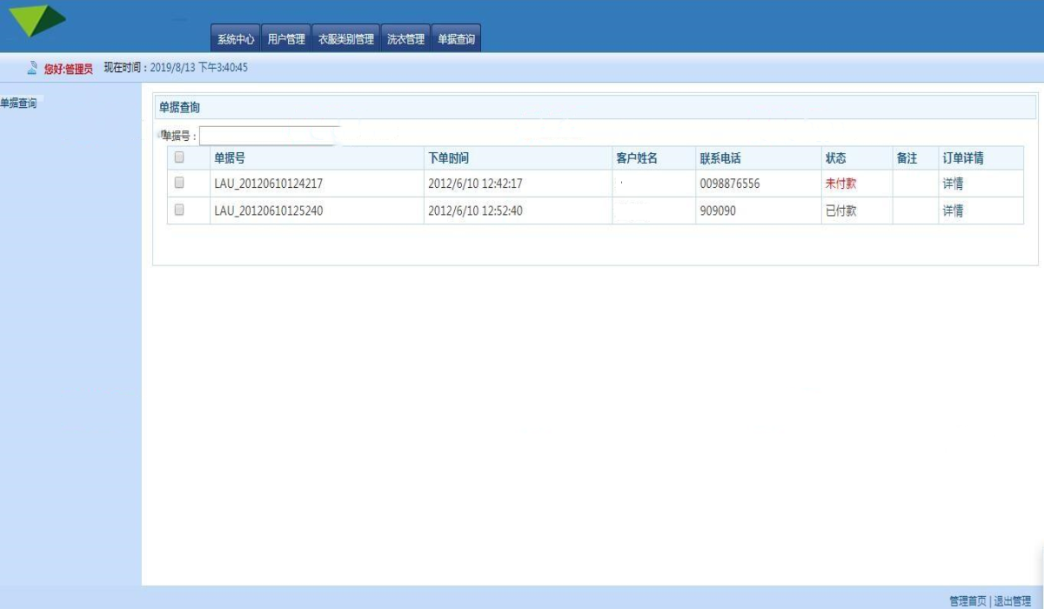
Task: Click phone number 909090
Action: point(718,211)
